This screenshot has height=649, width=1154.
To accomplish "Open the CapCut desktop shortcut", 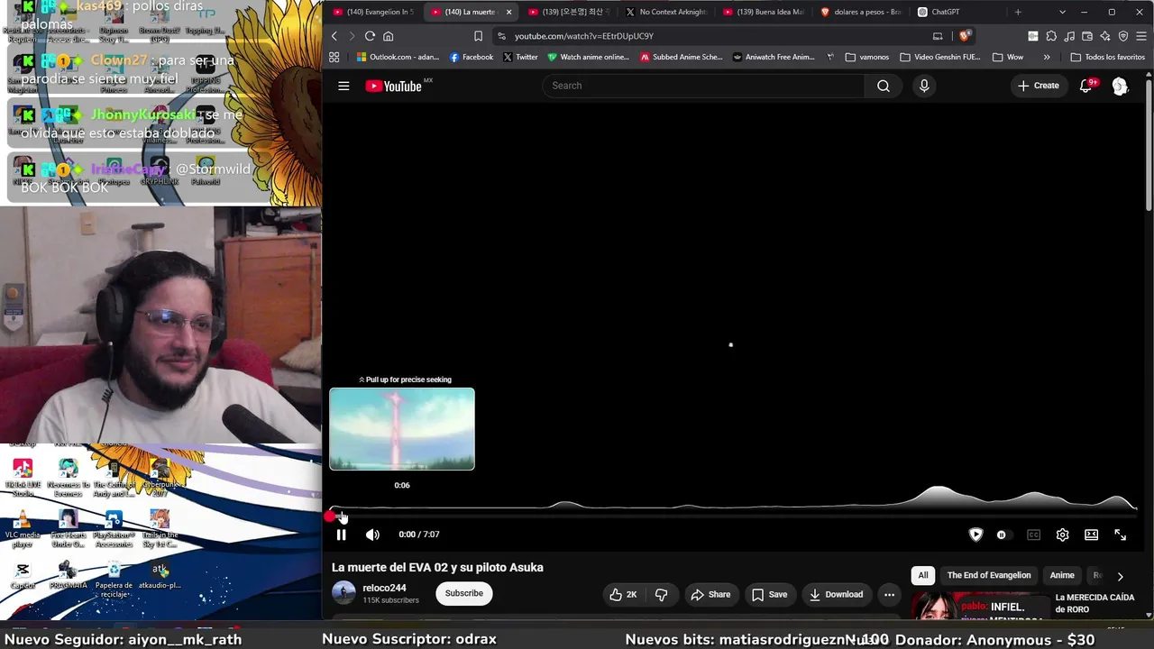I will [23, 576].
